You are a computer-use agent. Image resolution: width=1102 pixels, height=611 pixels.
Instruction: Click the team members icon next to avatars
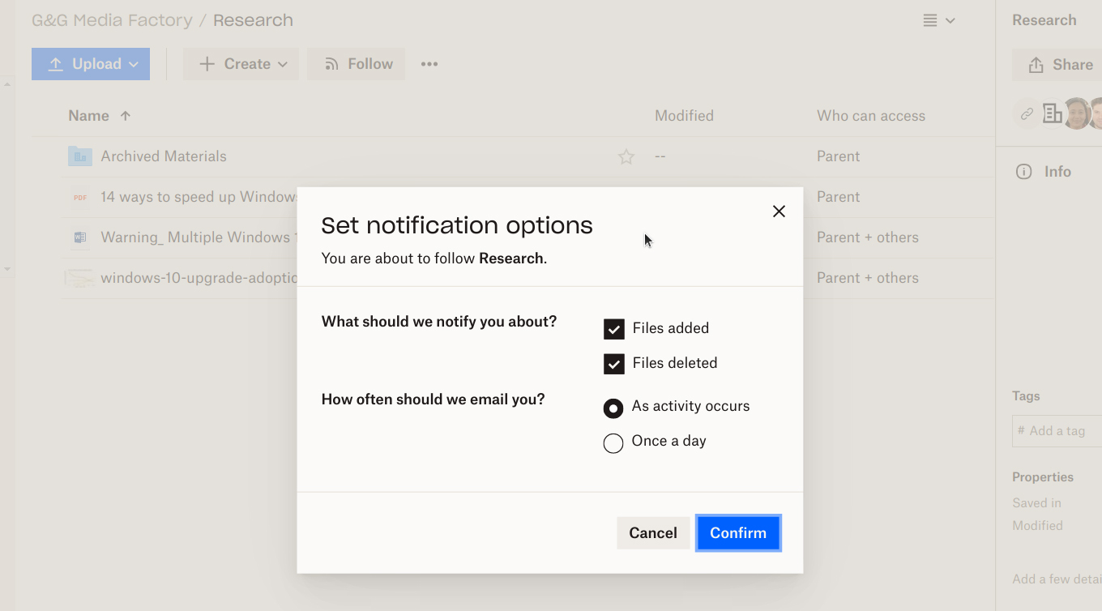coord(1052,113)
